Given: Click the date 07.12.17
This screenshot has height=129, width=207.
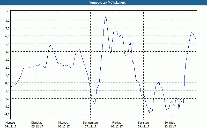Looking at the screenshot, I should [91, 126].
